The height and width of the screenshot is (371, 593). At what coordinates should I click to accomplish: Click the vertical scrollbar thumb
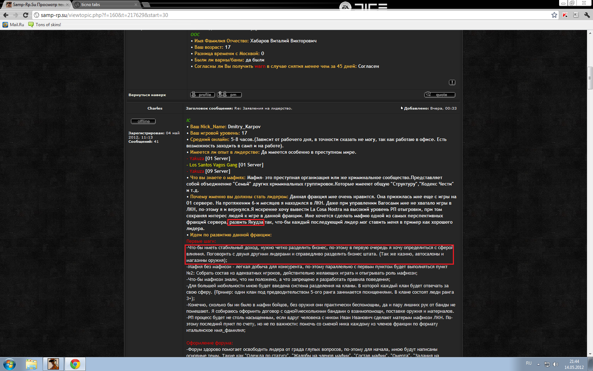590,78
